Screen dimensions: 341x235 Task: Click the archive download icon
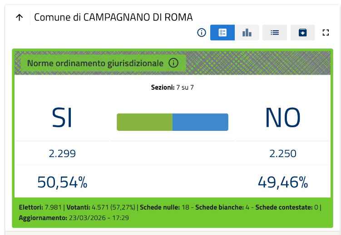coord(302,33)
